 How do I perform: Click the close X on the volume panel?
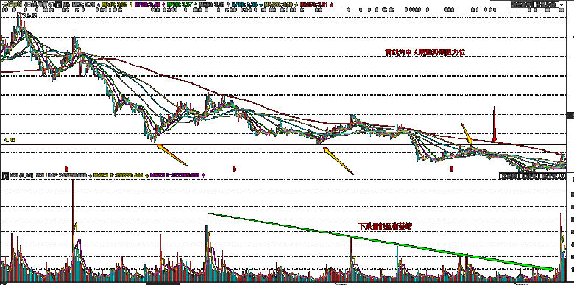click(x=564, y=176)
